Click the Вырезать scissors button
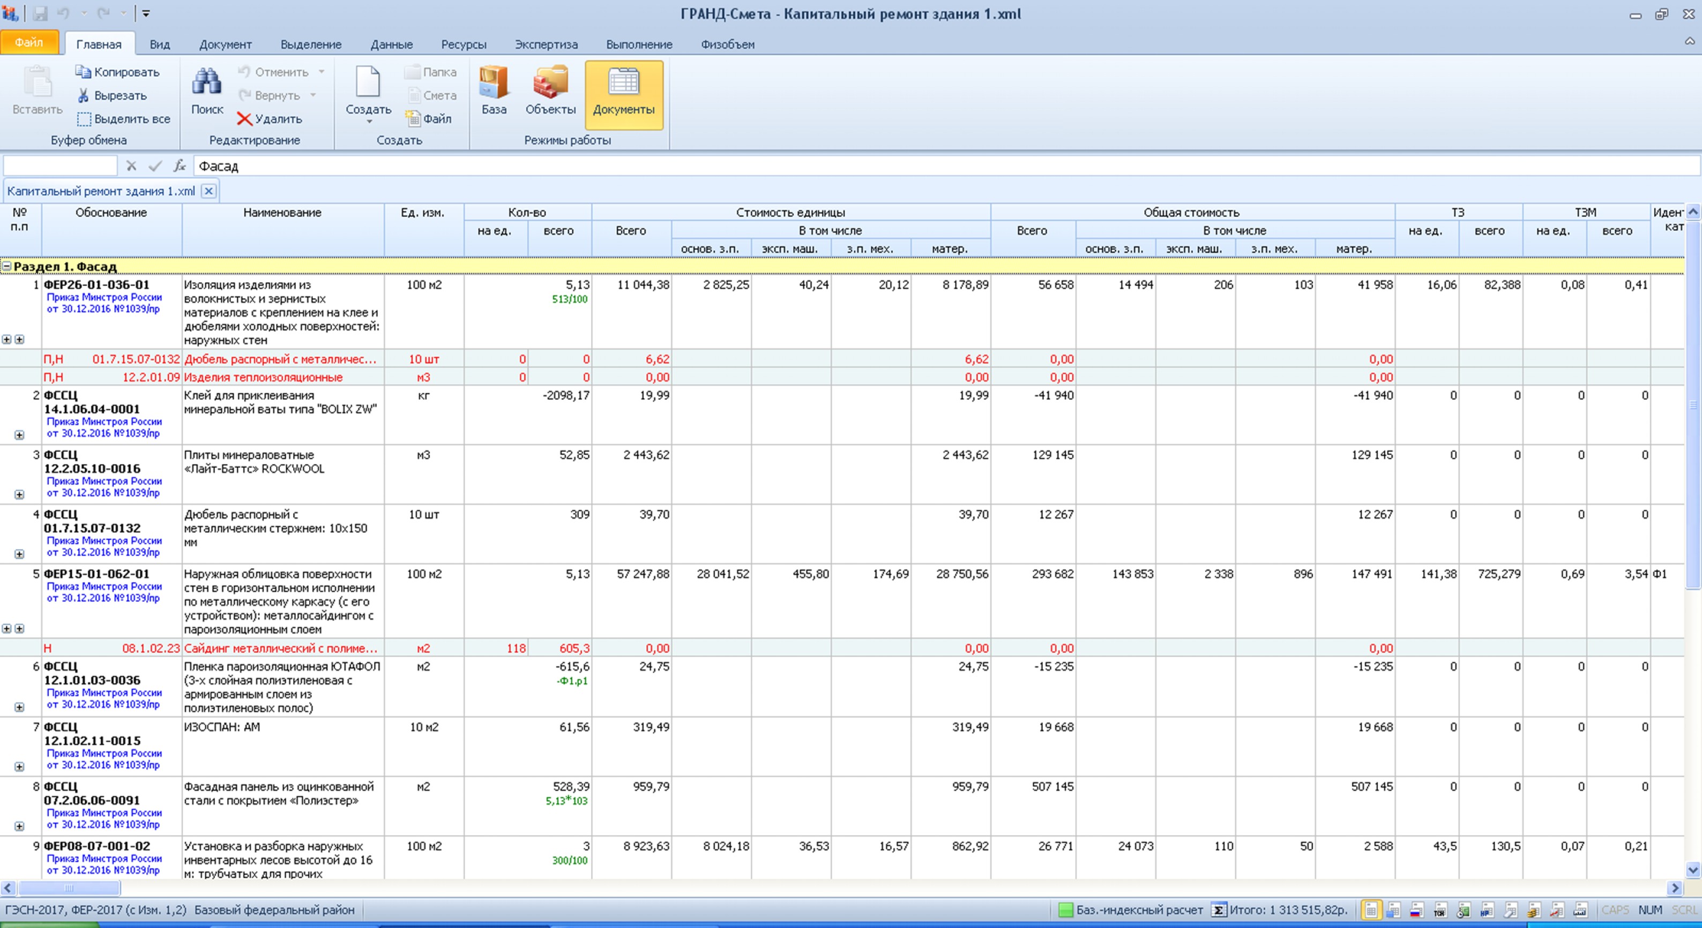1702x928 pixels. pos(111,96)
